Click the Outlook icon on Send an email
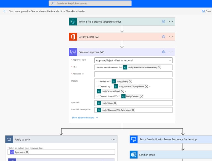212x161 pixels. (134, 155)
